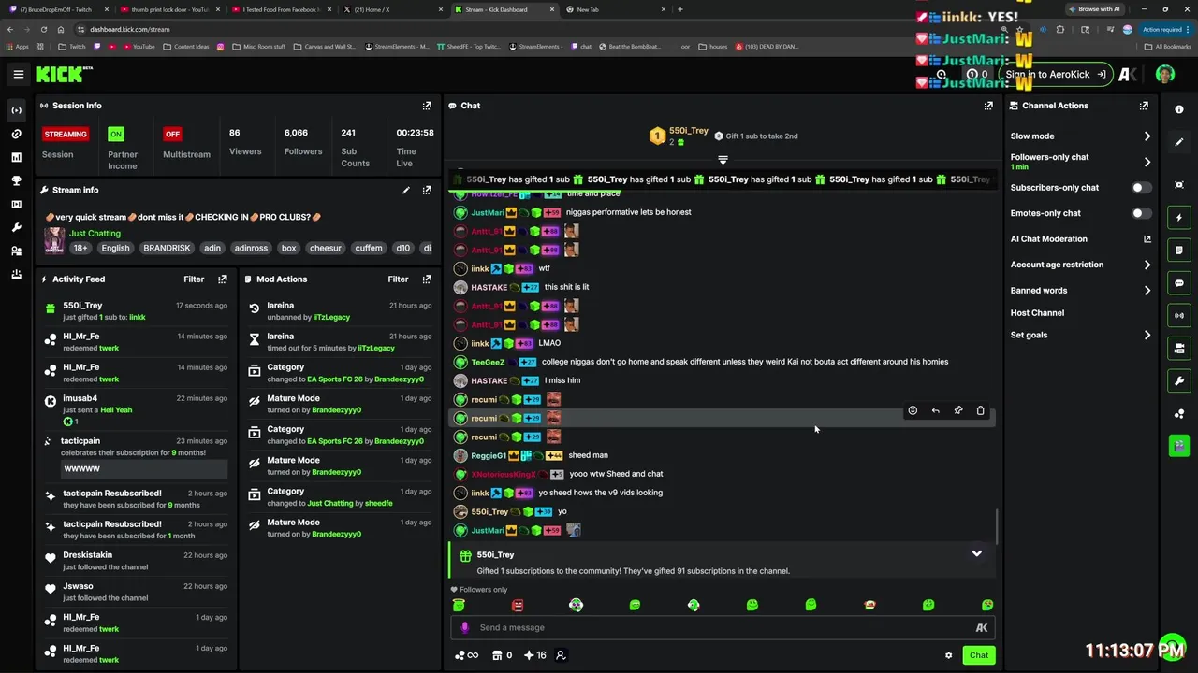The image size is (1198, 673).
Task: Click the purple microphone icon in message box
Action: coord(464,627)
